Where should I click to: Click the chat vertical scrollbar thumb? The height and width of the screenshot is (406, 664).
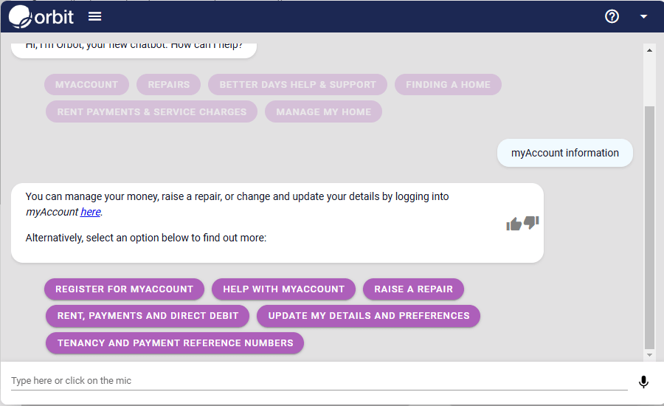point(649,227)
